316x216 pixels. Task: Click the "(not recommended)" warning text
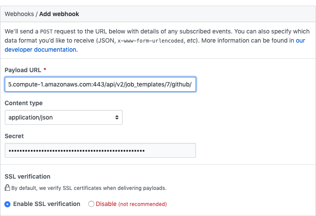143,204
